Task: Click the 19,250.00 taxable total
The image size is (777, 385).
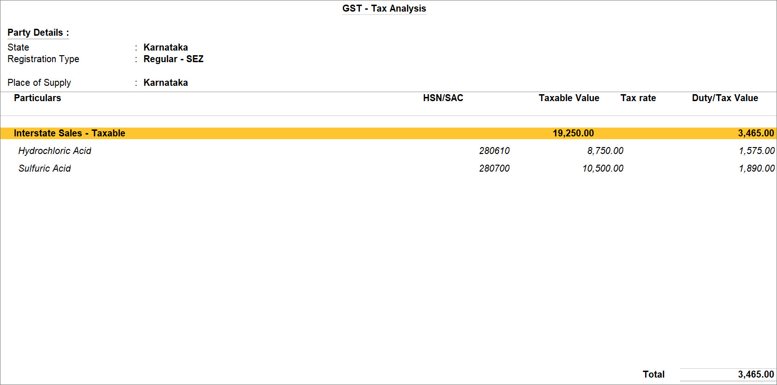Action: 573,133
